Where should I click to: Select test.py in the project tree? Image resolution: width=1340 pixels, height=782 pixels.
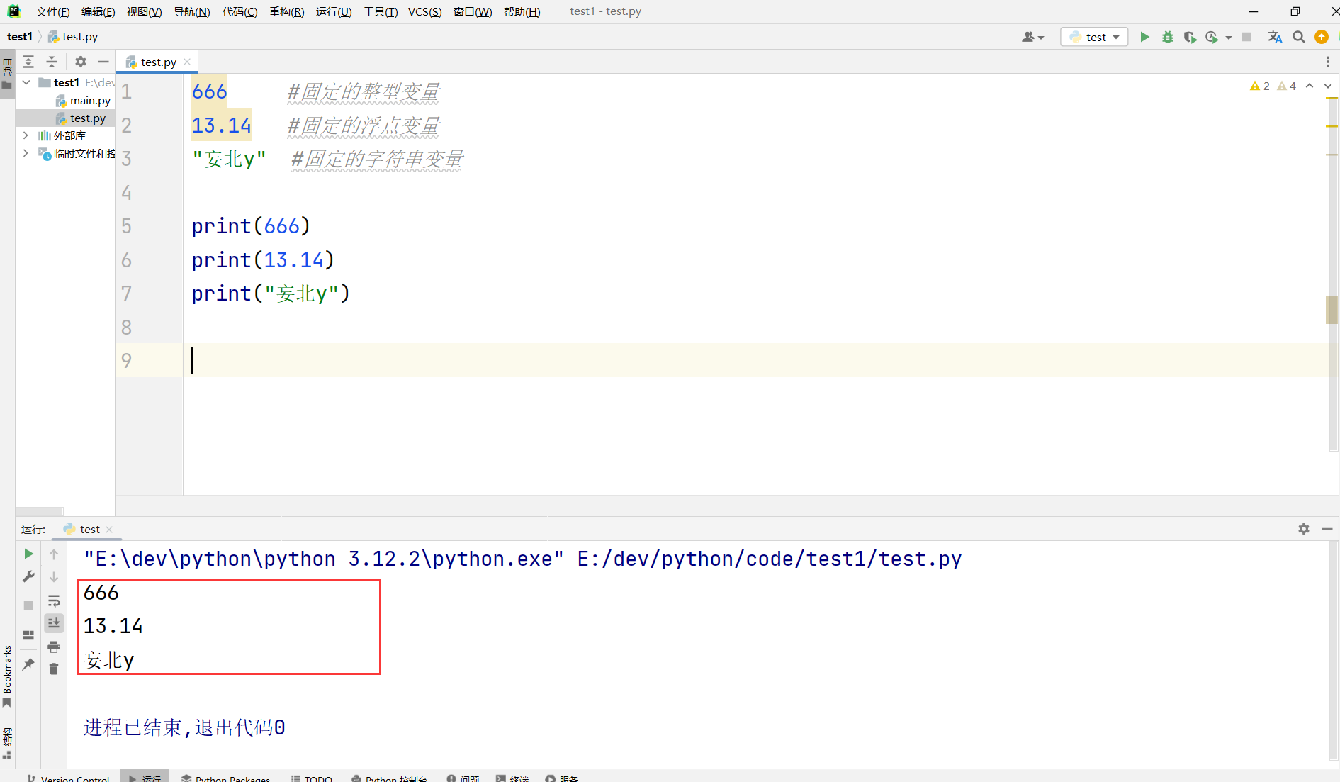(81, 118)
